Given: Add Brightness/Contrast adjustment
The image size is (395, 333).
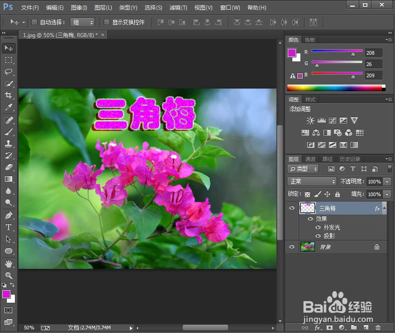Looking at the screenshot, I should tap(310, 120).
